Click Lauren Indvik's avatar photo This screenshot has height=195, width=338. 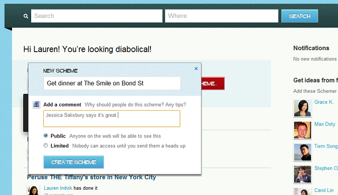tap(33, 190)
